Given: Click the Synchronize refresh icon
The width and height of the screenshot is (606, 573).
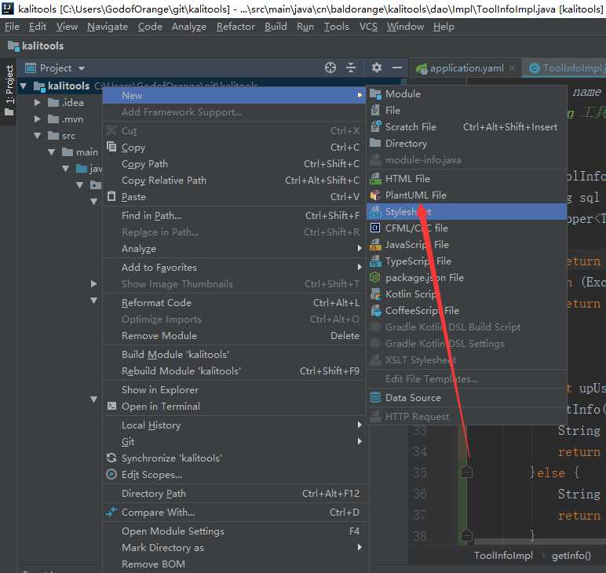Looking at the screenshot, I should 111,458.
